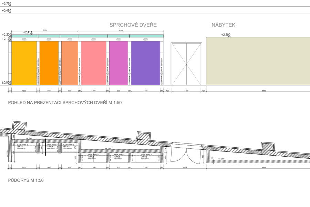
Task: Select the +3,790 elevation label
Action: click(6, 3)
